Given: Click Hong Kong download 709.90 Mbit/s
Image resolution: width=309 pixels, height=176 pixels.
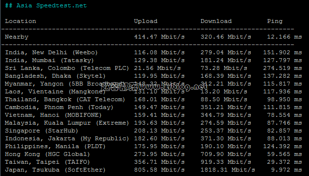Looking at the screenshot, I should coord(226,154).
